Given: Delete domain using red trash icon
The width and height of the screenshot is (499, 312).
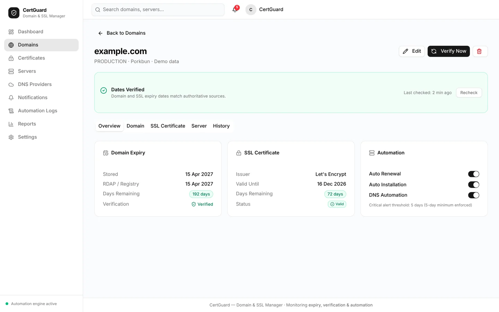Looking at the screenshot, I should (x=480, y=51).
